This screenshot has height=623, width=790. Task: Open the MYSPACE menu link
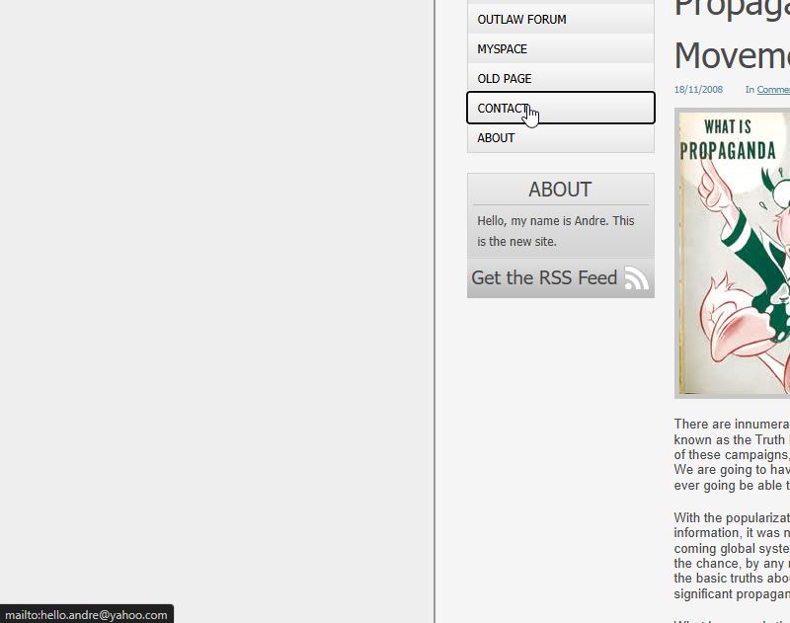coord(561,48)
